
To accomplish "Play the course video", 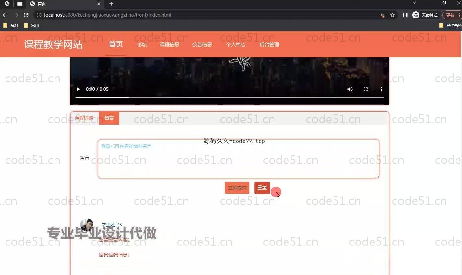I will pos(78,89).
